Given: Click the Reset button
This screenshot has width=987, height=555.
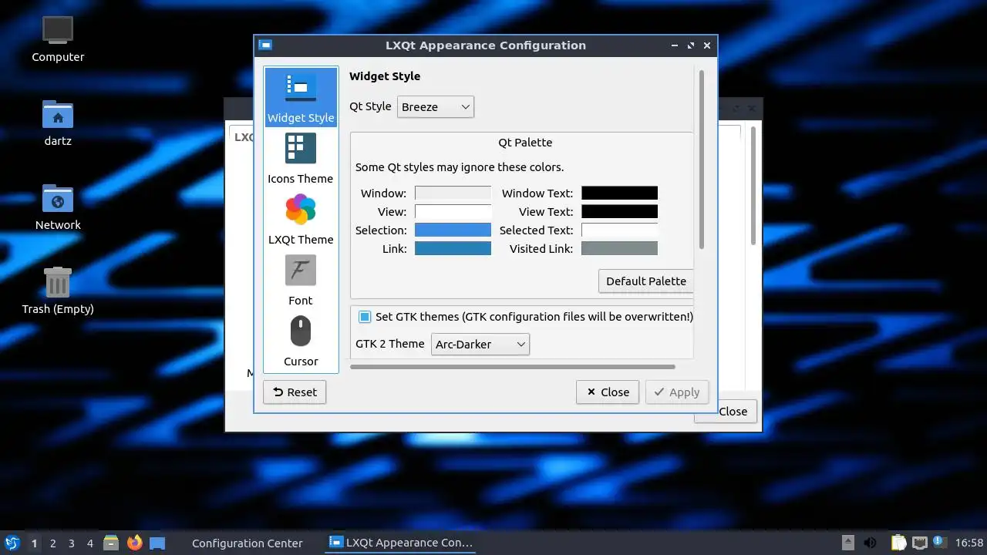Looking at the screenshot, I should (295, 392).
